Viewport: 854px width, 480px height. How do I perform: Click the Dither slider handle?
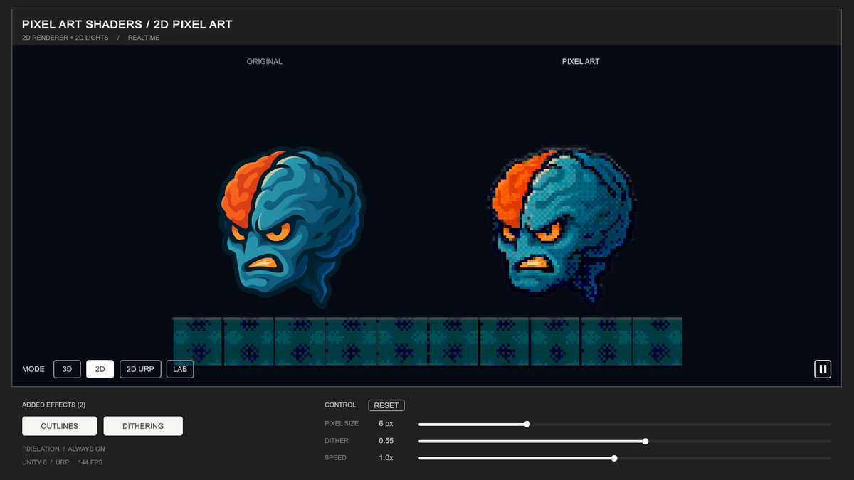645,441
